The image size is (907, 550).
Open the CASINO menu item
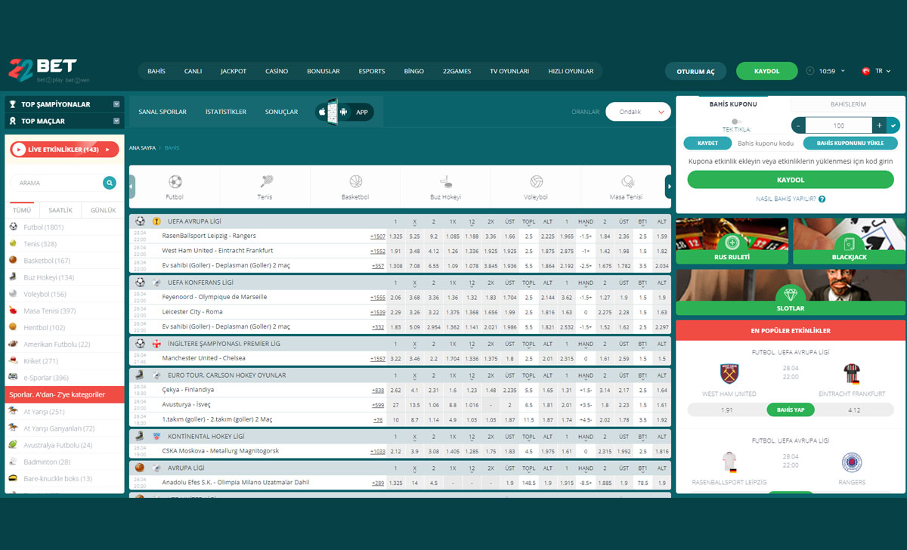(277, 71)
